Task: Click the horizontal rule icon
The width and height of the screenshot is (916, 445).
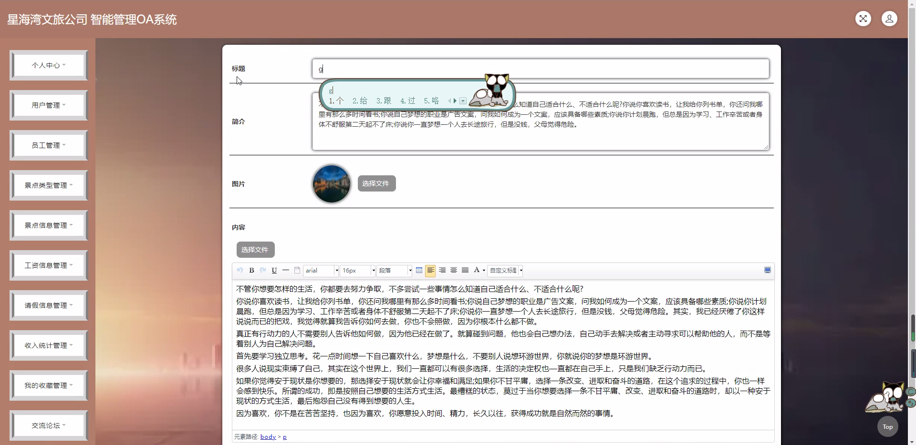Action: coord(285,270)
